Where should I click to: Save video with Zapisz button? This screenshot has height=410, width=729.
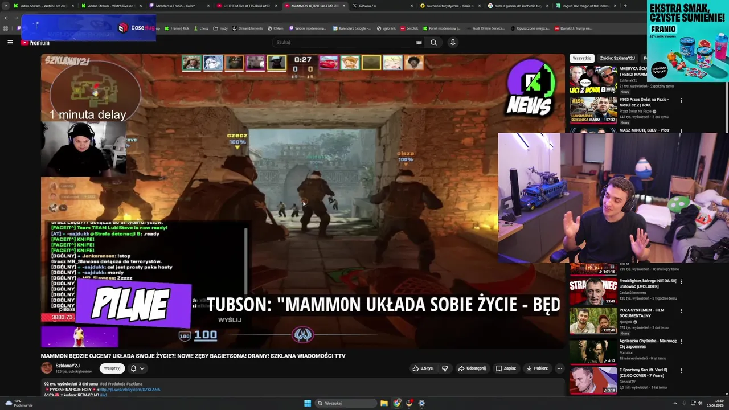(506, 368)
